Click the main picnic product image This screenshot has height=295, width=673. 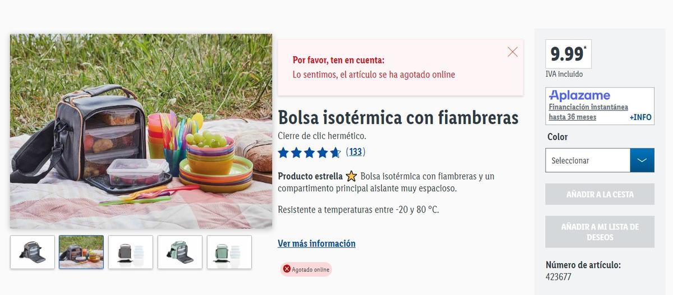coord(141,131)
